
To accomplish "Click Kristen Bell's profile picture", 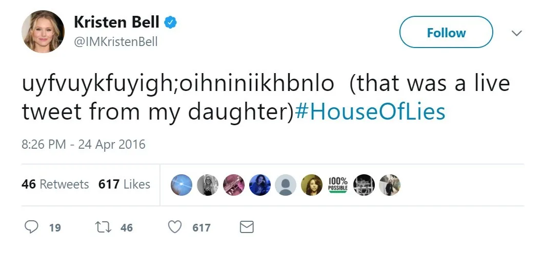I will point(43,31).
